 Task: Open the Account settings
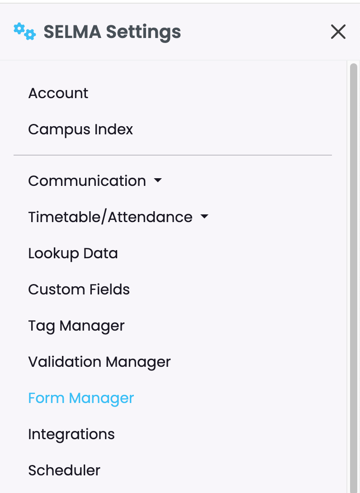point(58,93)
